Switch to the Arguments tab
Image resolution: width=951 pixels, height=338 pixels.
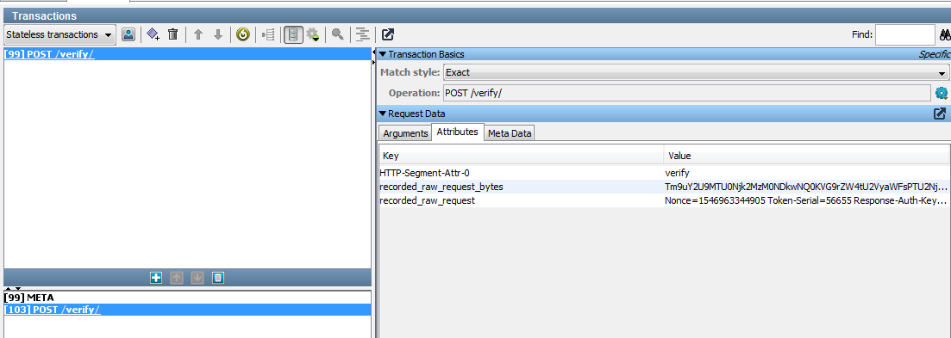tap(405, 133)
